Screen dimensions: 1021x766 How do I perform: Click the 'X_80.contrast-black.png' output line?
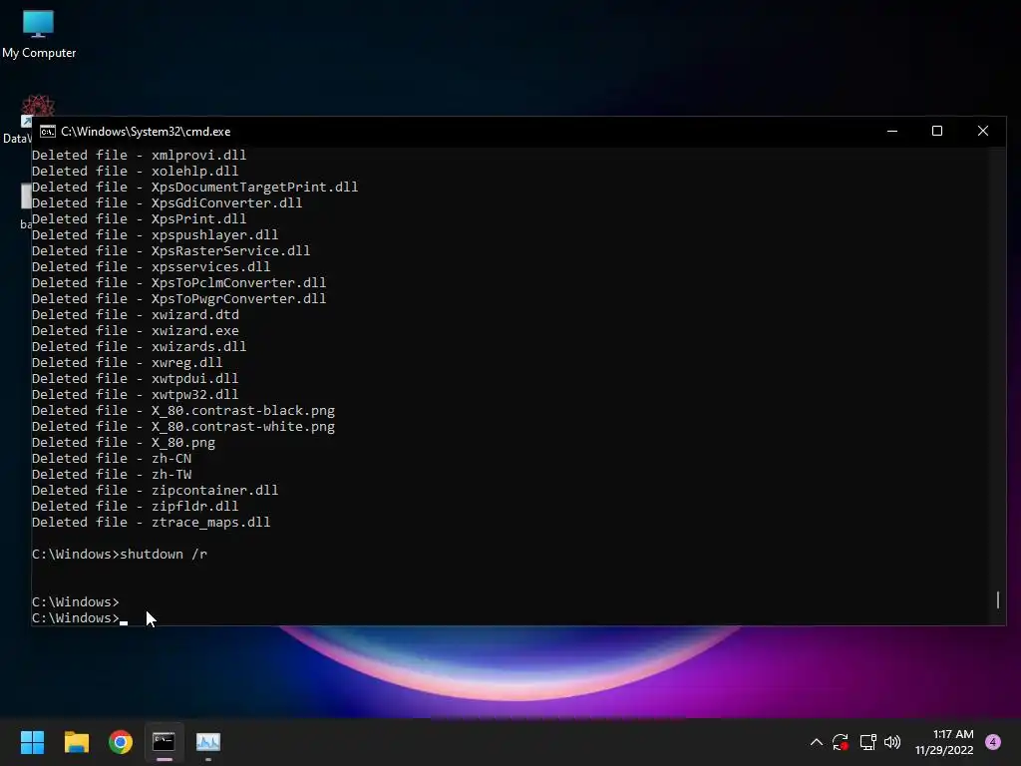click(x=183, y=410)
